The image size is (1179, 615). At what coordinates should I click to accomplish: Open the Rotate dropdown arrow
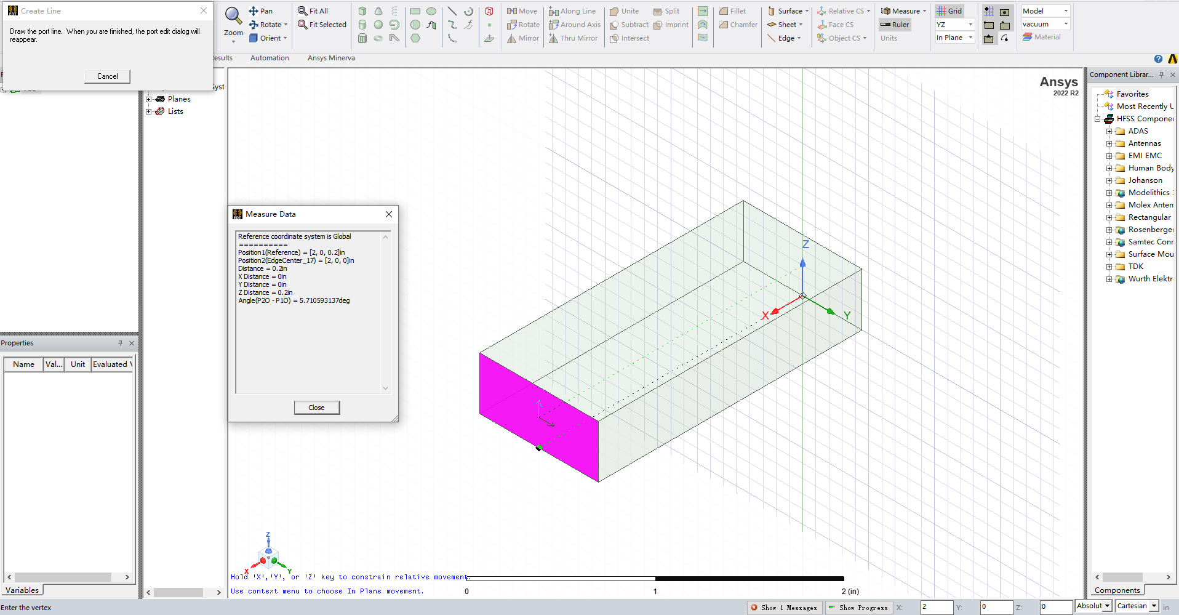pyautogui.click(x=286, y=25)
